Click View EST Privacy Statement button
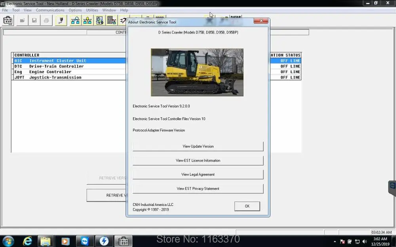Image resolution: width=396 pixels, height=247 pixels. click(x=198, y=189)
